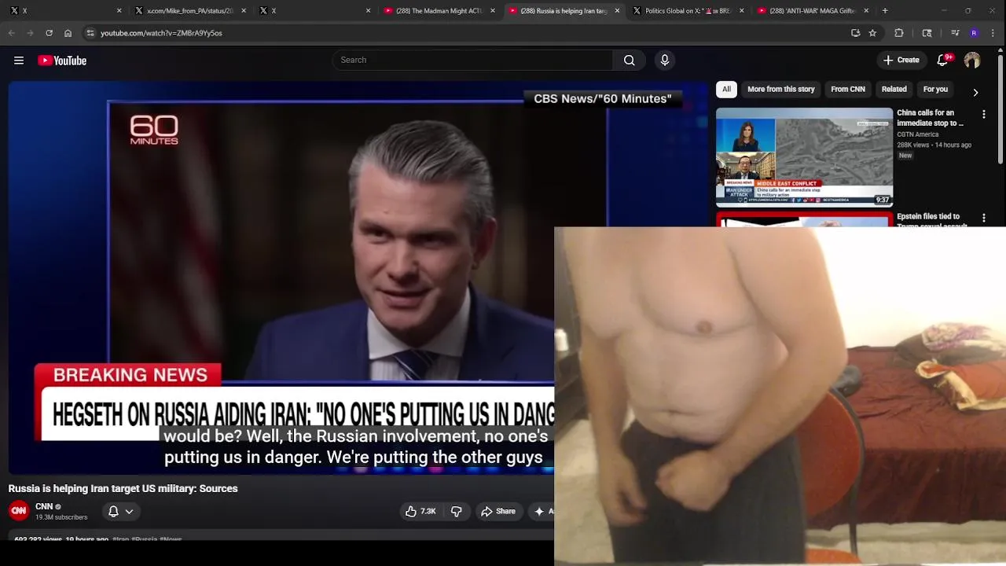The width and height of the screenshot is (1006, 566).
Task: Open 'Epstein files tied to' video title
Action: point(932,221)
